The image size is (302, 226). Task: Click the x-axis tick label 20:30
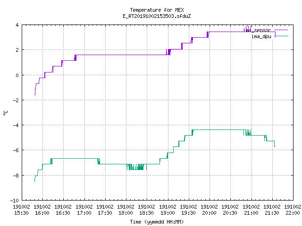pos(230,213)
